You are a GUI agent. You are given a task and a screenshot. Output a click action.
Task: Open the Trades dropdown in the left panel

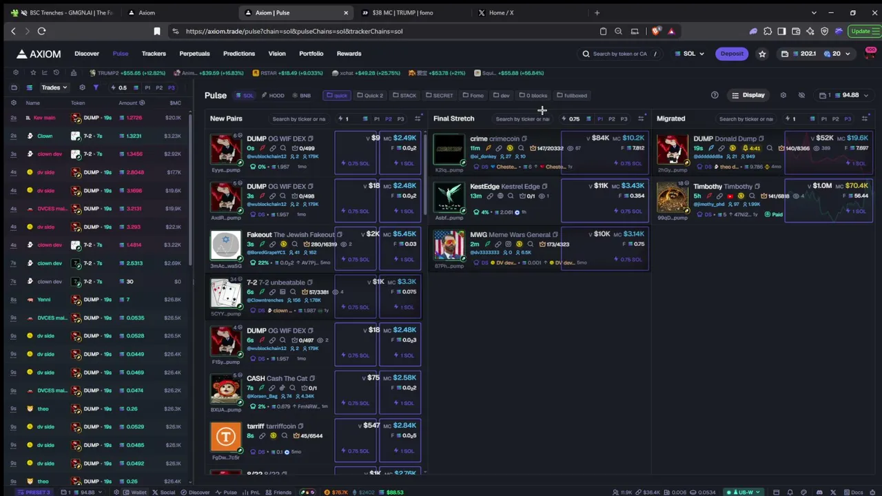click(54, 87)
